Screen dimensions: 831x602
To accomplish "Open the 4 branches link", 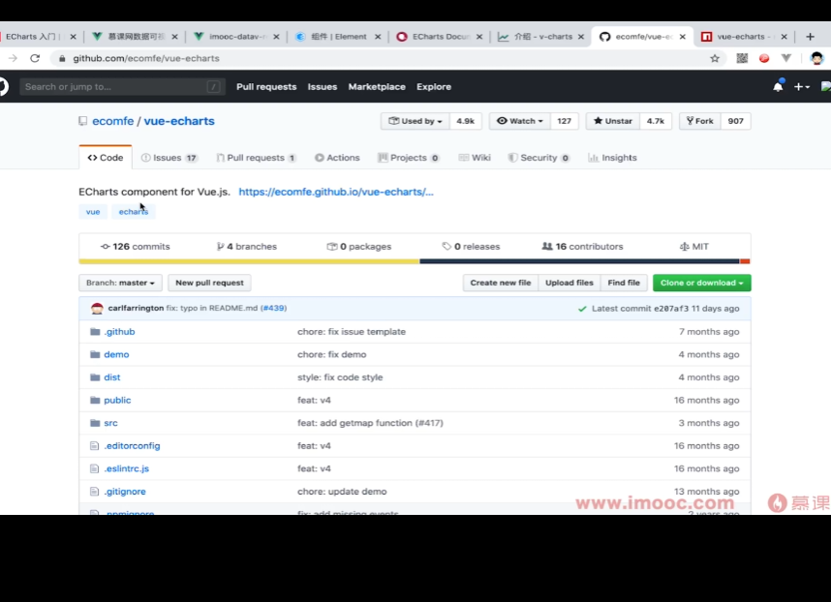I will 247,246.
